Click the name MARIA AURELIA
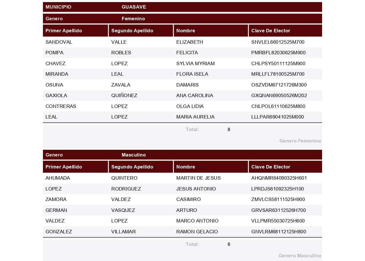The width and height of the screenshot is (365, 261). tap(195, 117)
